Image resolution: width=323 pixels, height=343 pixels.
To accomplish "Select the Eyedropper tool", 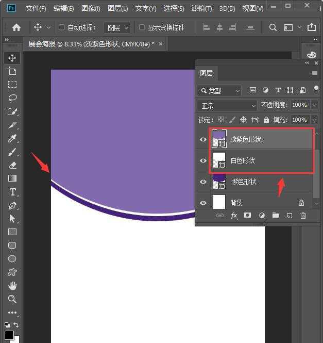I will coord(12,138).
